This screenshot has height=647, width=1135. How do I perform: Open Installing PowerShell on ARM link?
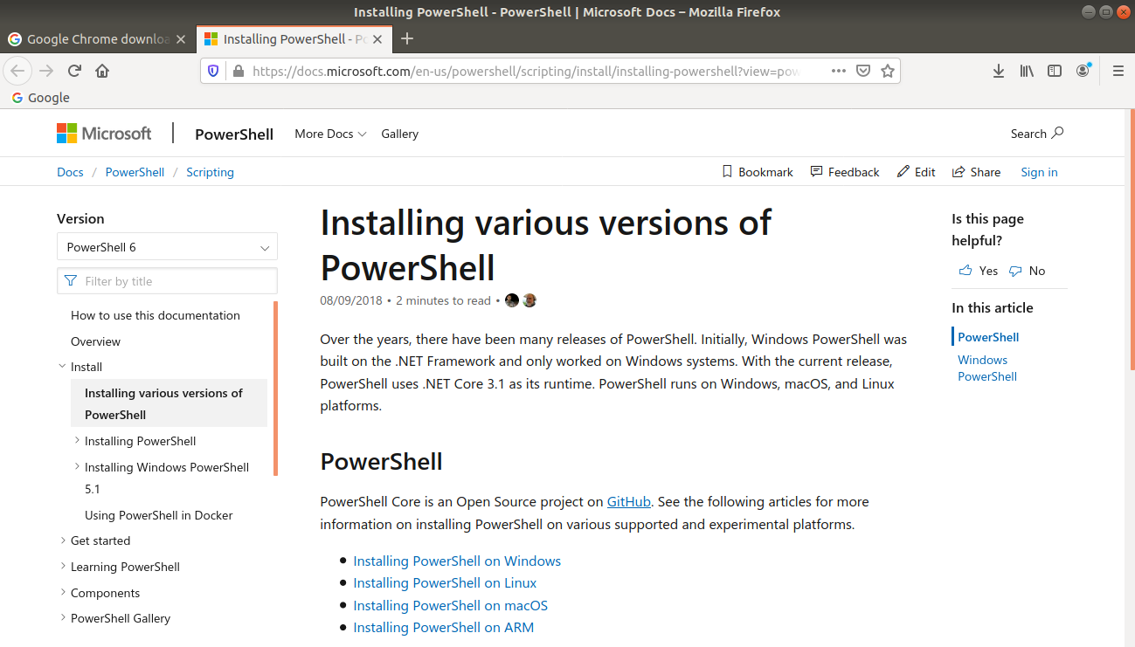coord(443,627)
